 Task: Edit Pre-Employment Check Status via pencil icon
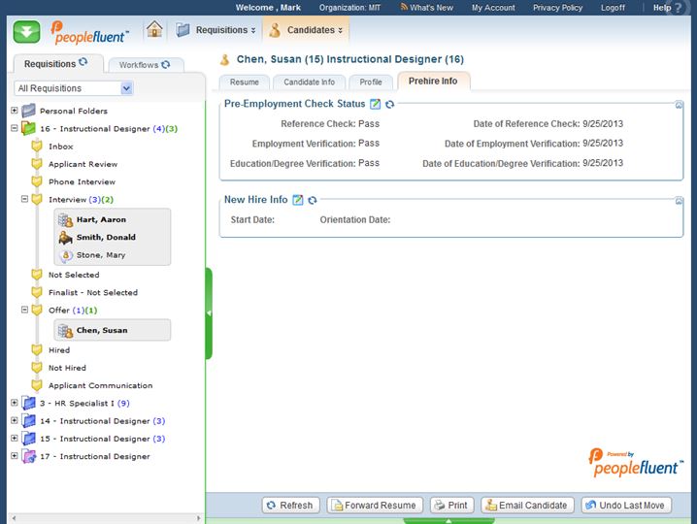[x=376, y=104]
